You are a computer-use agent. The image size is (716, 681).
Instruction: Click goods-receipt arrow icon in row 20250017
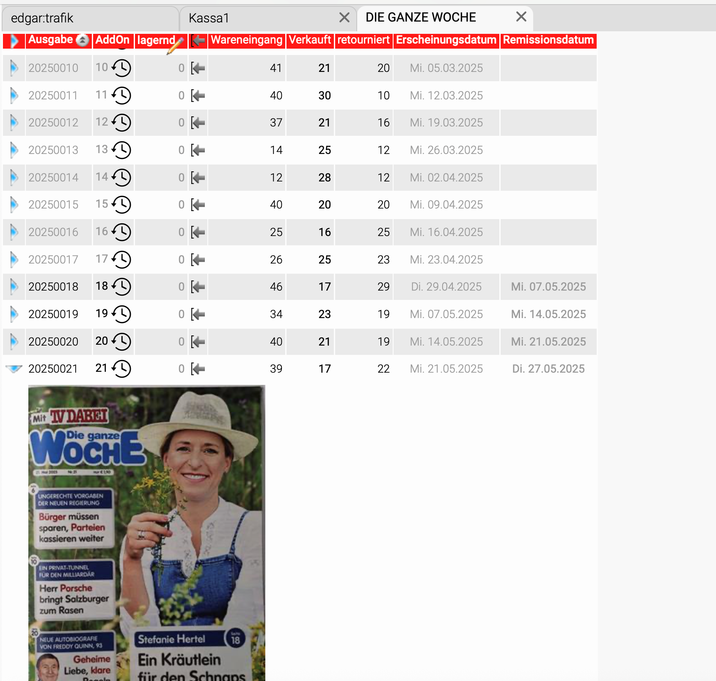tap(198, 260)
